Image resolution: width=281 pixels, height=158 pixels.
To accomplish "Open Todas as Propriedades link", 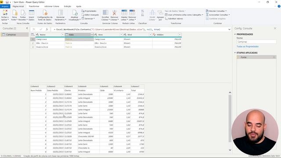I will coord(248,47).
